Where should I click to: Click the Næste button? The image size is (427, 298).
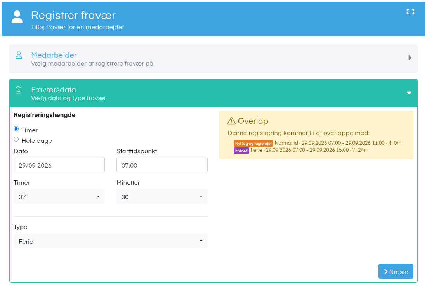pos(396,271)
